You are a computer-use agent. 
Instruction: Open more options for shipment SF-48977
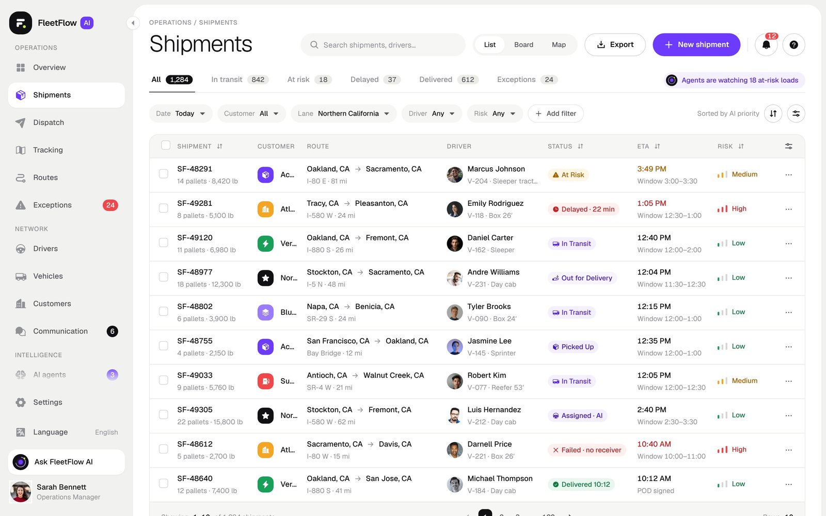pyautogui.click(x=789, y=278)
